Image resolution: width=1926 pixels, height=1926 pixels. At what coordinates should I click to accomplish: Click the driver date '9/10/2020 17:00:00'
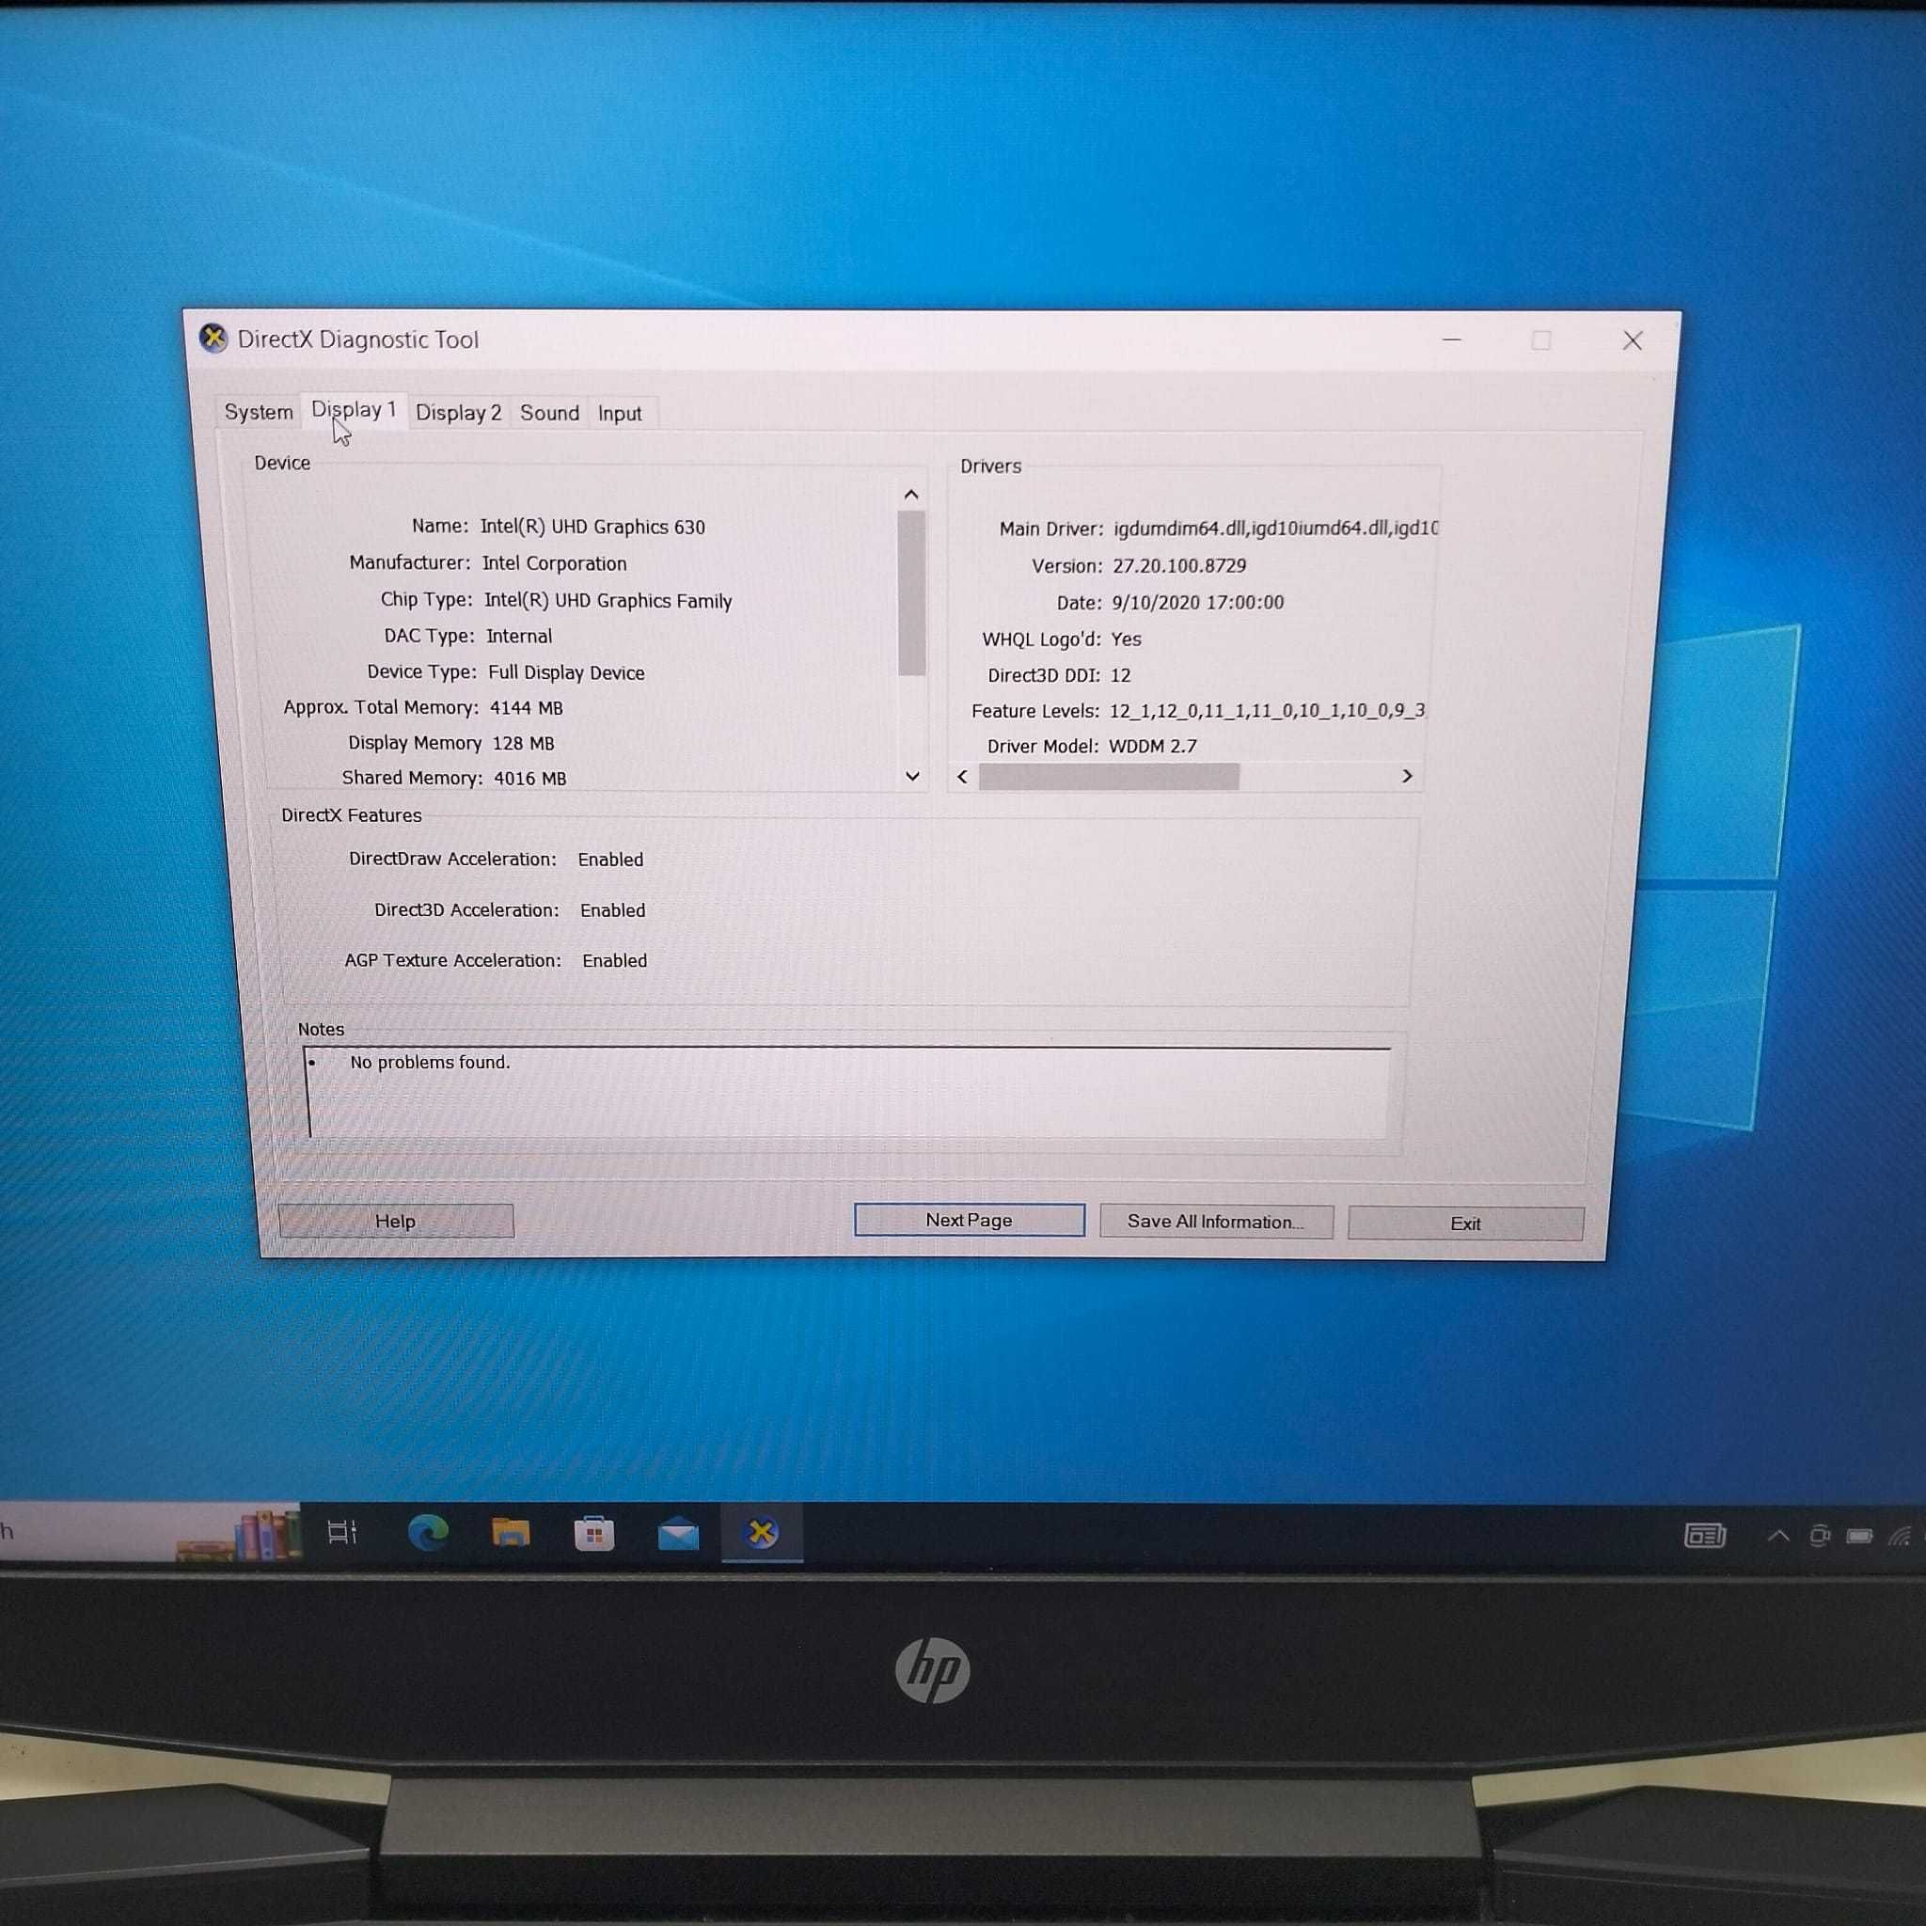point(1197,602)
